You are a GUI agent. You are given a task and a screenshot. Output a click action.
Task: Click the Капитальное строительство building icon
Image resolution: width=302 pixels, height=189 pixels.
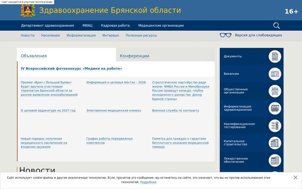(275, 143)
